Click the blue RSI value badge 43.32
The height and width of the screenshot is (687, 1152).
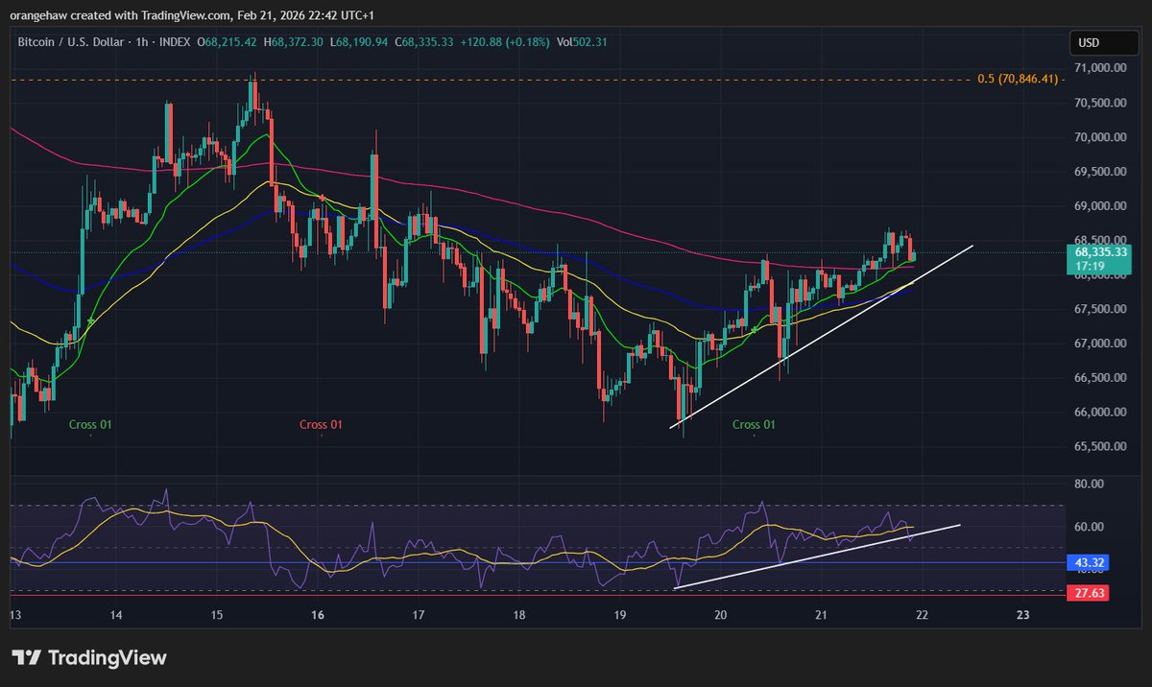1086,562
